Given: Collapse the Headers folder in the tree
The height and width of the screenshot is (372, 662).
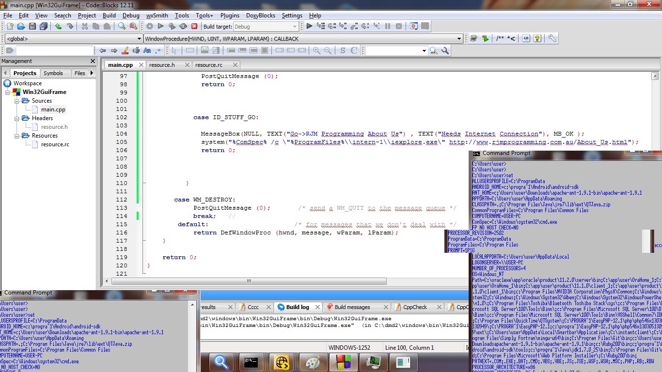Looking at the screenshot, I should click(16, 118).
